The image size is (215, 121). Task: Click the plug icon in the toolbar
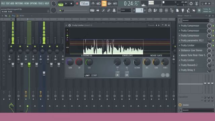(x=183, y=10)
